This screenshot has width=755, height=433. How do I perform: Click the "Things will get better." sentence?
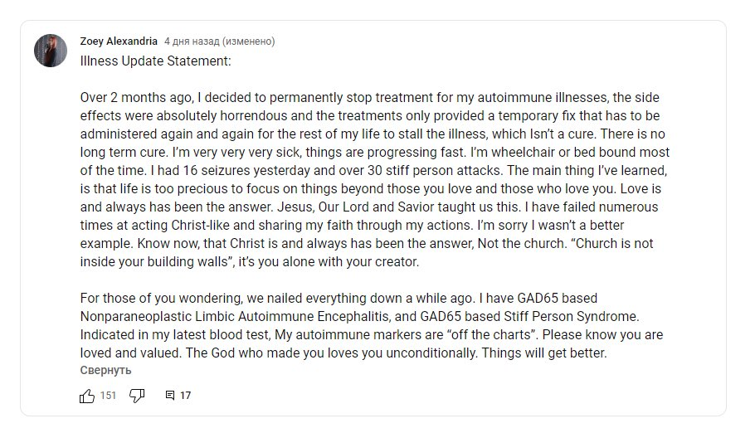[544, 353]
